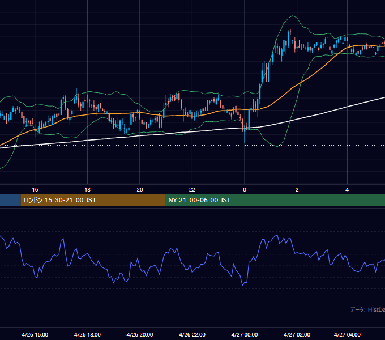
Task: Click the 4/26 22:00 date label
Action: [192, 334]
